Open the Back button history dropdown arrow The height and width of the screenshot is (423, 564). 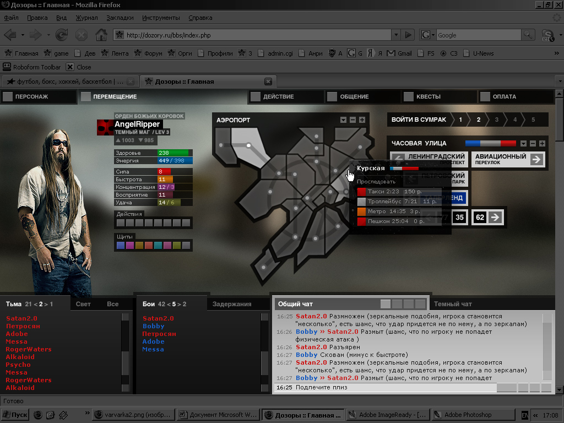coord(22,35)
